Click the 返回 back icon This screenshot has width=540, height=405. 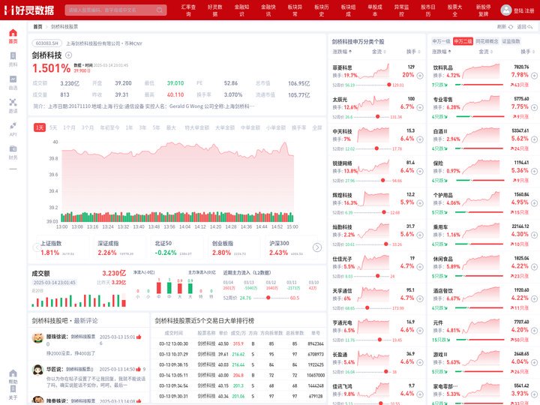coord(530,26)
